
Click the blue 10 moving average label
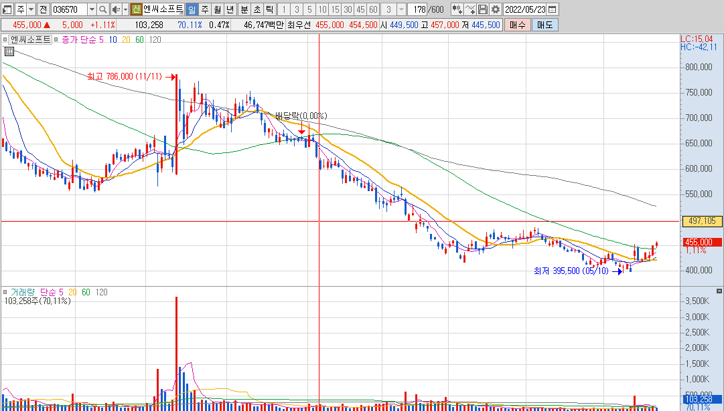coord(113,39)
